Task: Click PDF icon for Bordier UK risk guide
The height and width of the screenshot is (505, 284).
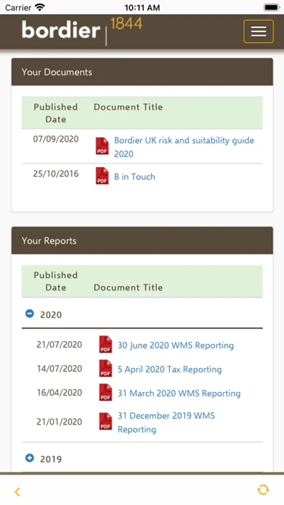Action: click(103, 146)
